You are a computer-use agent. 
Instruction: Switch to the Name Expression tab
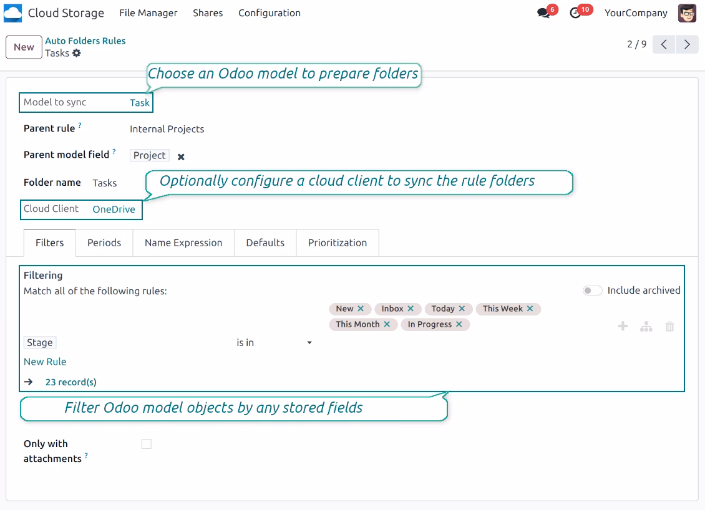(183, 243)
